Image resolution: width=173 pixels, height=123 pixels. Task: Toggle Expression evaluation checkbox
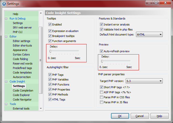50,31
